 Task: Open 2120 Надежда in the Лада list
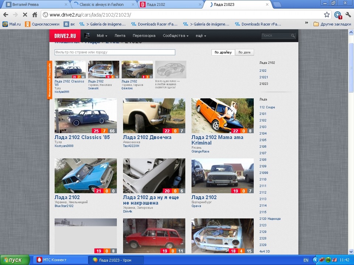pos(270,219)
